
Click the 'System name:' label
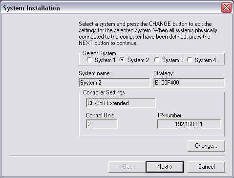(x=95, y=73)
